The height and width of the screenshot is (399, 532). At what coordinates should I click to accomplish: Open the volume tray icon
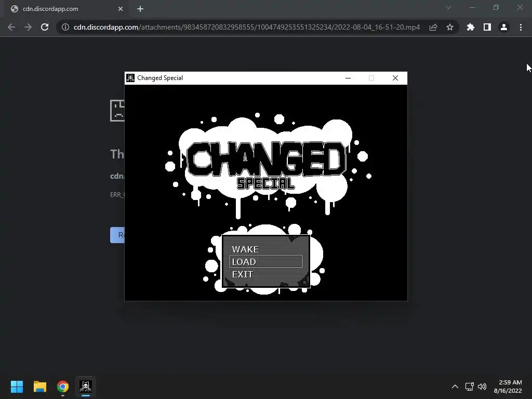click(482, 387)
